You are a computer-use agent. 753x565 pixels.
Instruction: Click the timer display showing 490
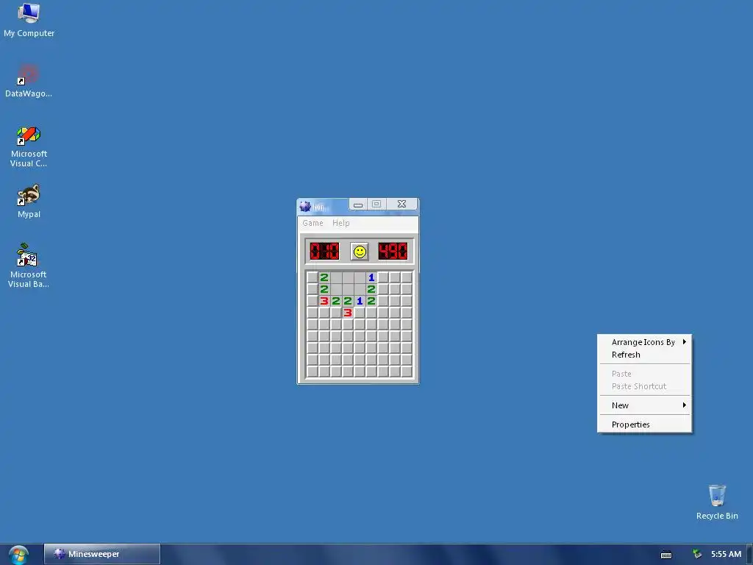coord(393,252)
